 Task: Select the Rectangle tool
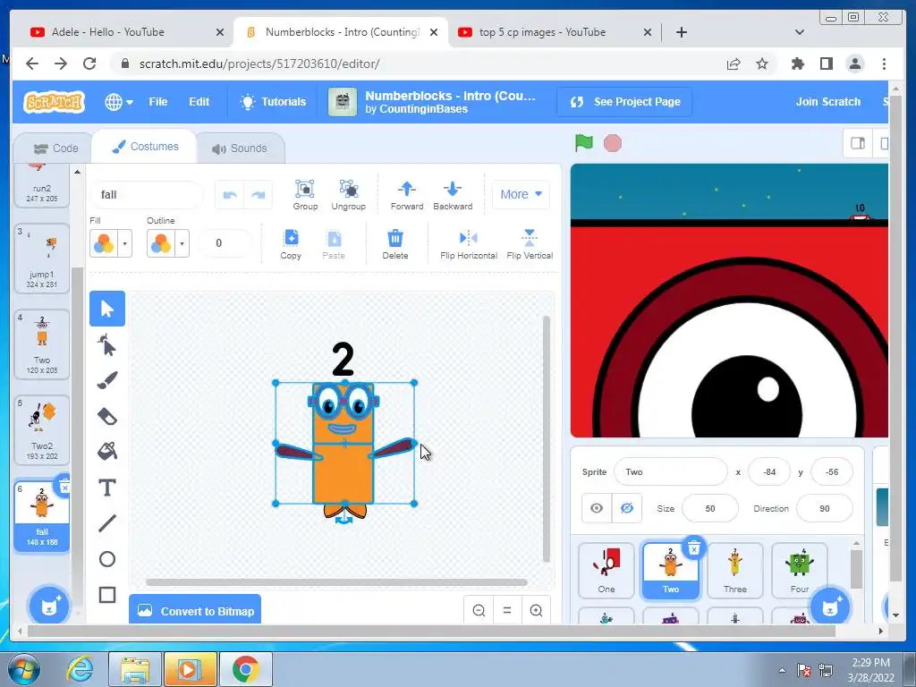click(107, 595)
